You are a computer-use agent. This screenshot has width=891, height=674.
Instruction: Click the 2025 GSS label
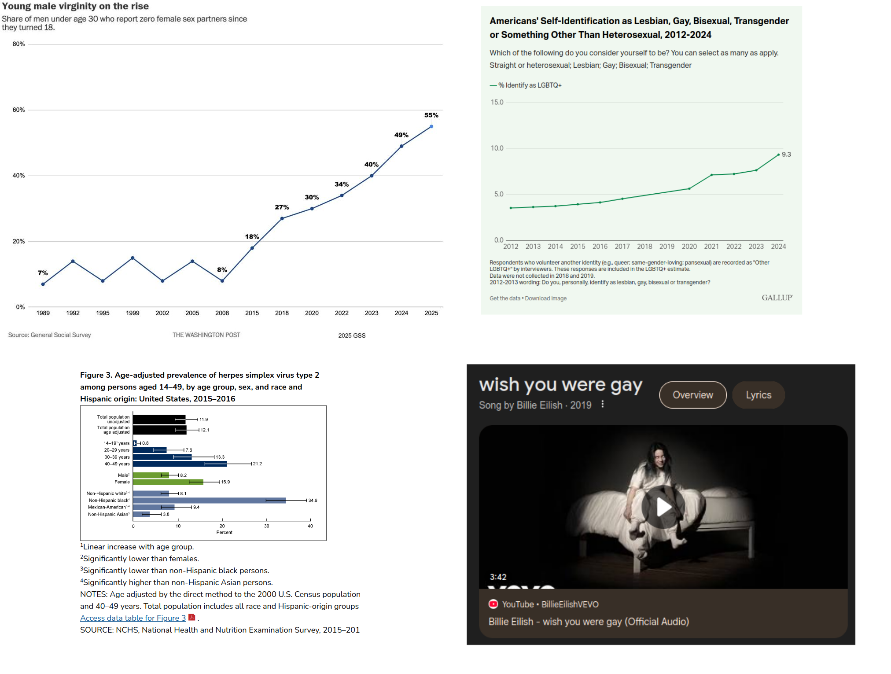[x=352, y=335]
